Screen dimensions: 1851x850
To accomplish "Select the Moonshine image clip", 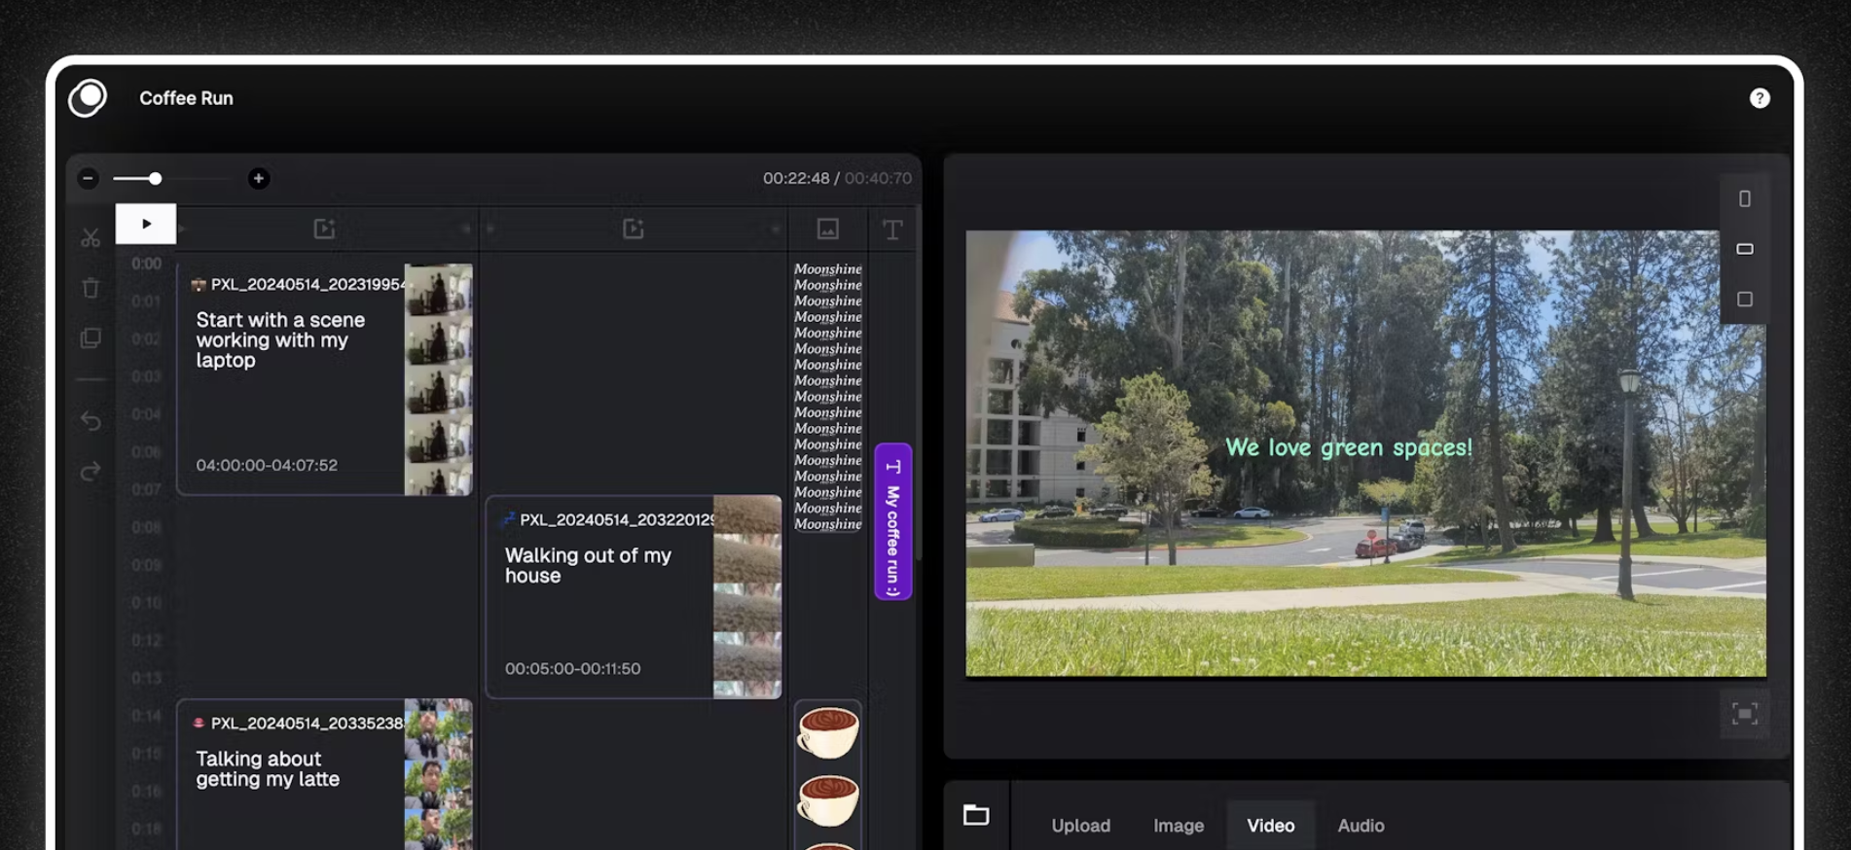I will pos(827,396).
